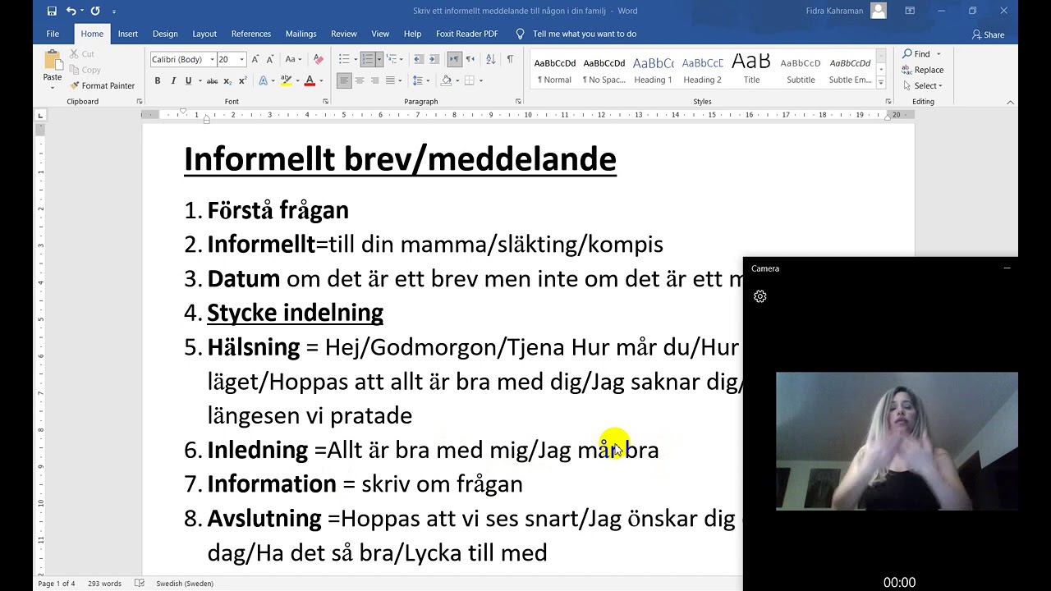The height and width of the screenshot is (591, 1051).
Task: Toggle underline formatting
Action: pyautogui.click(x=188, y=80)
